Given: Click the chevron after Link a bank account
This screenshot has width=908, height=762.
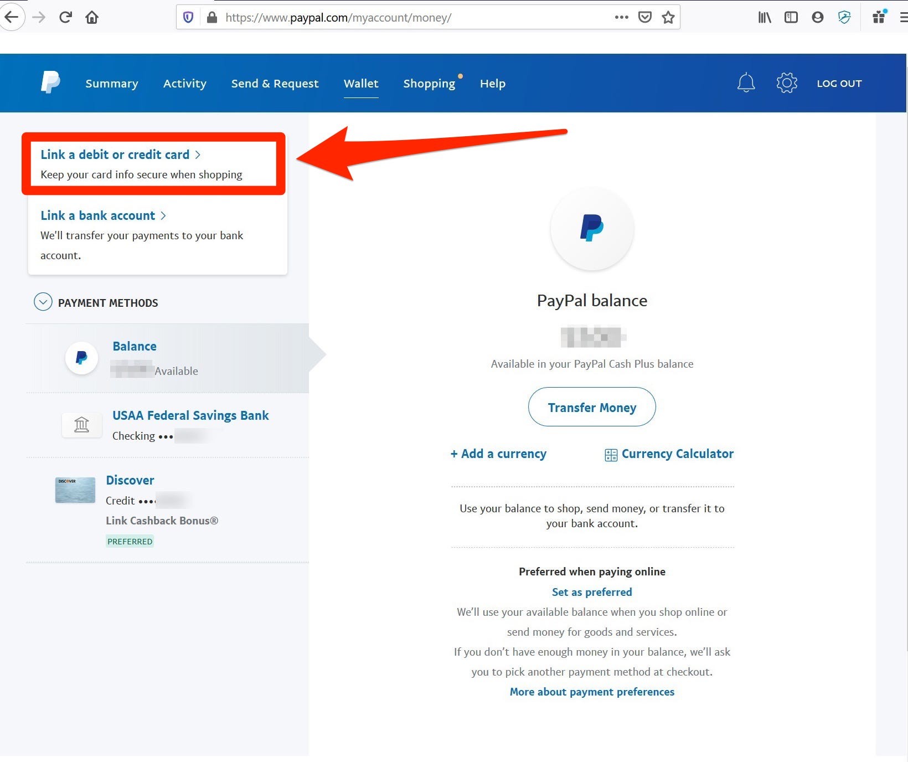Looking at the screenshot, I should coord(163,216).
